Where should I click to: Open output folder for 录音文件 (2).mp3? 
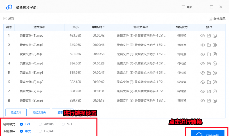[209, 45]
